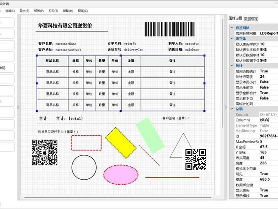Image resolution: width=278 pixels, height=209 pixels.
Task: Select the customerAddress field placeholder
Action: tap(68, 50)
